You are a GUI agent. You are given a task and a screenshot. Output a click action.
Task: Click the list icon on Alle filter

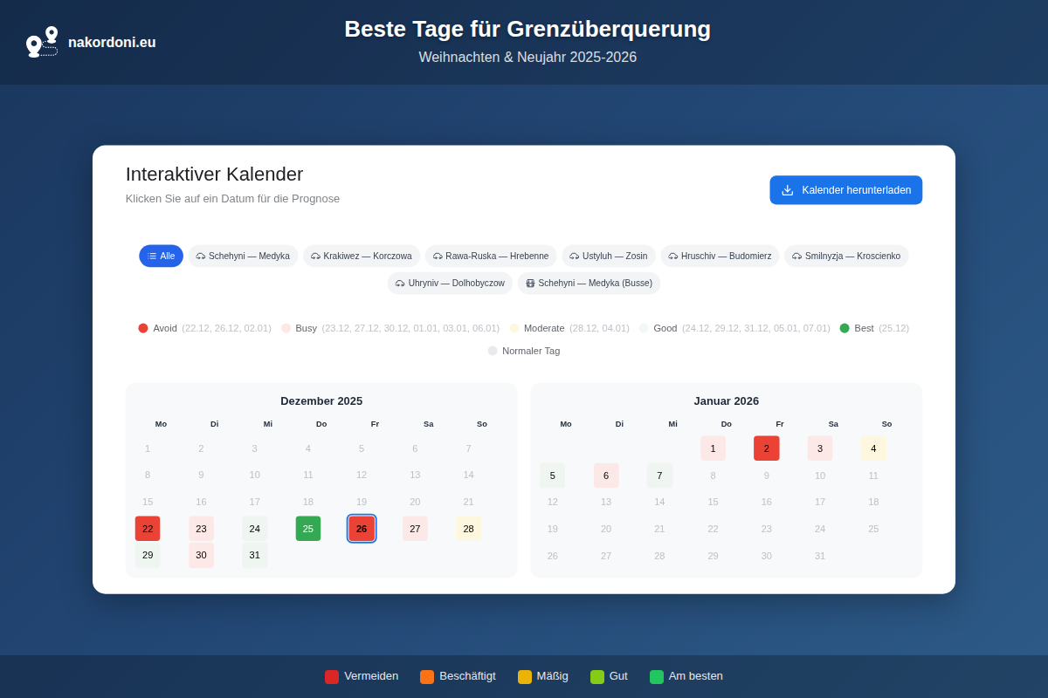152,257
